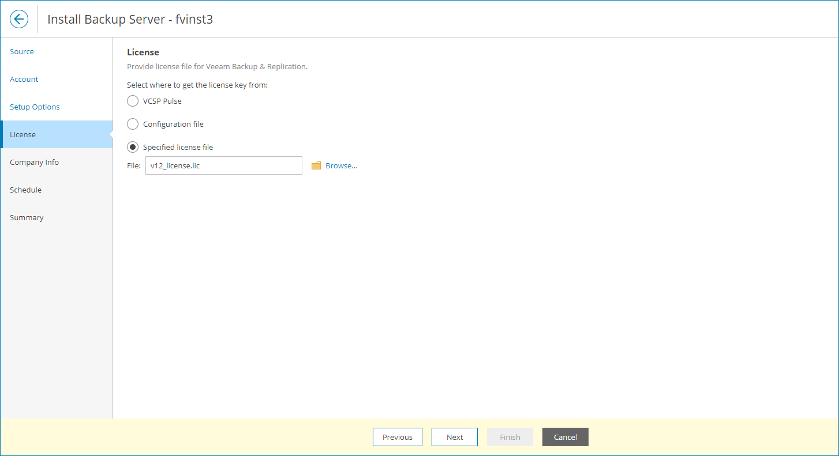Click the back arrow in the wizard header
839x456 pixels.
coord(19,18)
